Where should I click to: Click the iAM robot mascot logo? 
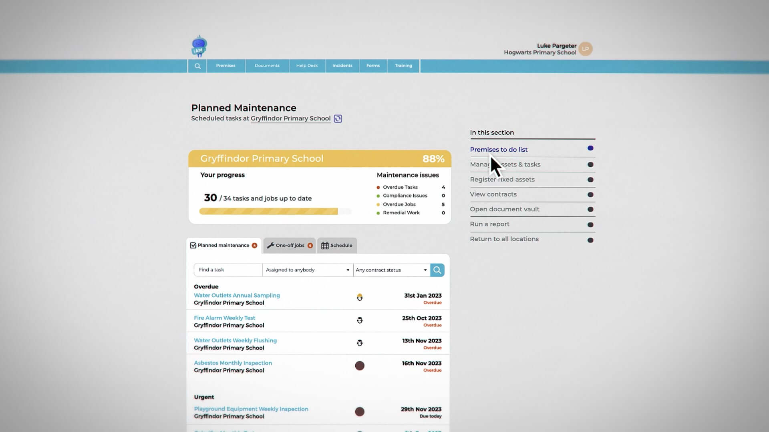pos(199,46)
